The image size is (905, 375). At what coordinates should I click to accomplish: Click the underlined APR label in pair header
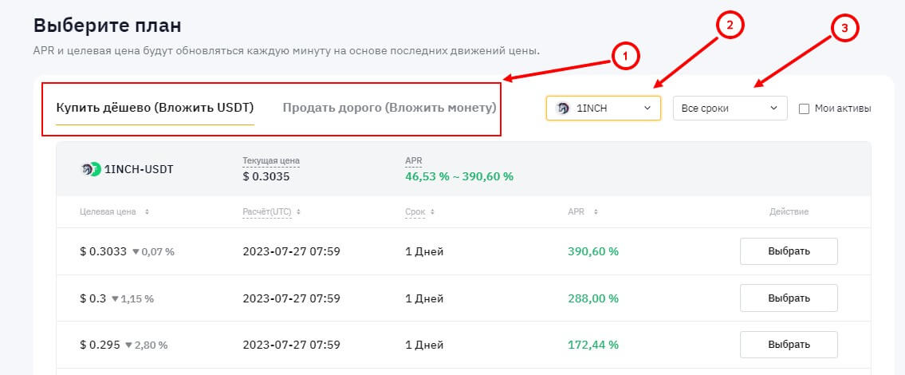[x=413, y=161]
